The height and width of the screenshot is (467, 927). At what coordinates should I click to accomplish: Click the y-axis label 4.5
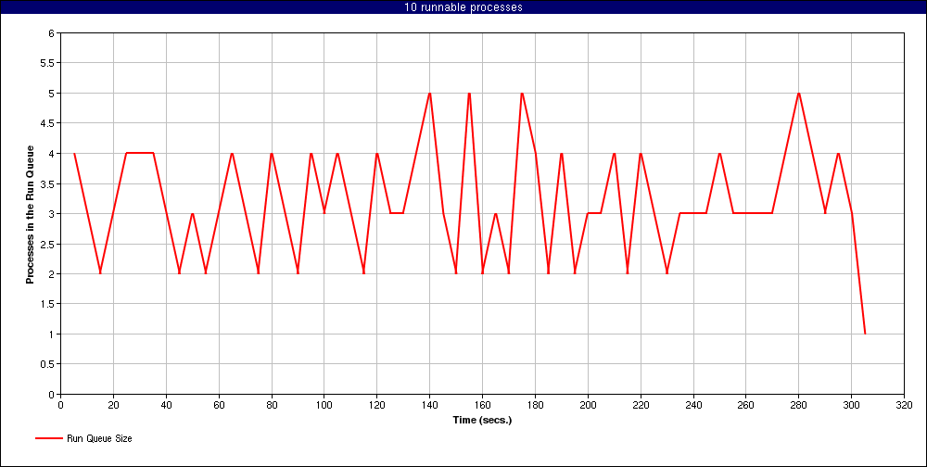tap(48, 123)
